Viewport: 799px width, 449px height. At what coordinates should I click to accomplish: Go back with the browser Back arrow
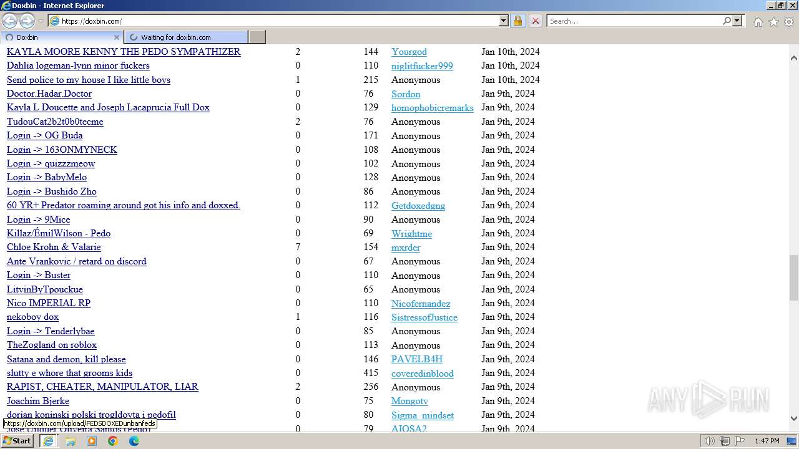pos(10,21)
